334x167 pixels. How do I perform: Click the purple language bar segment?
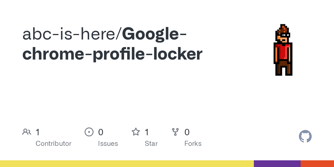(x=277, y=164)
